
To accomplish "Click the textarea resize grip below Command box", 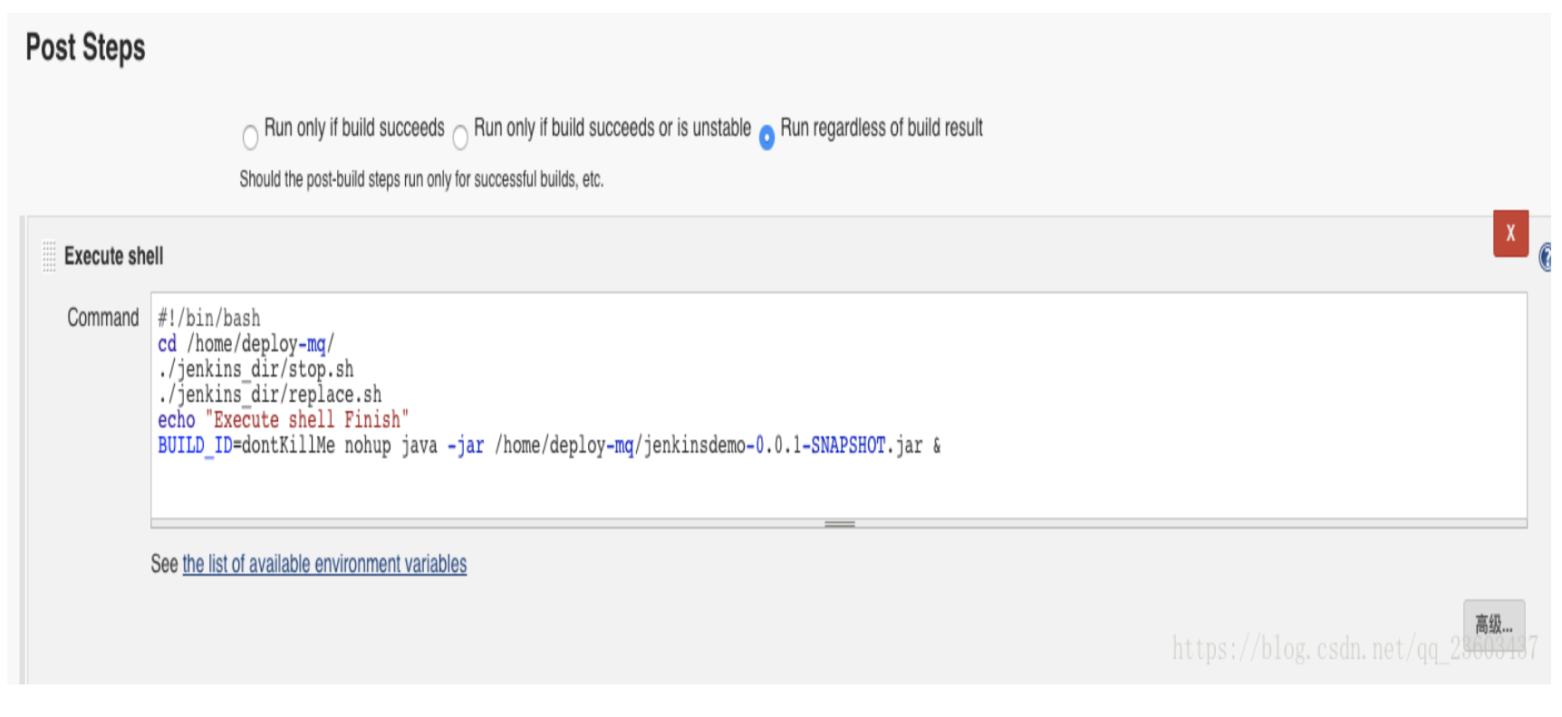I will 839,523.
